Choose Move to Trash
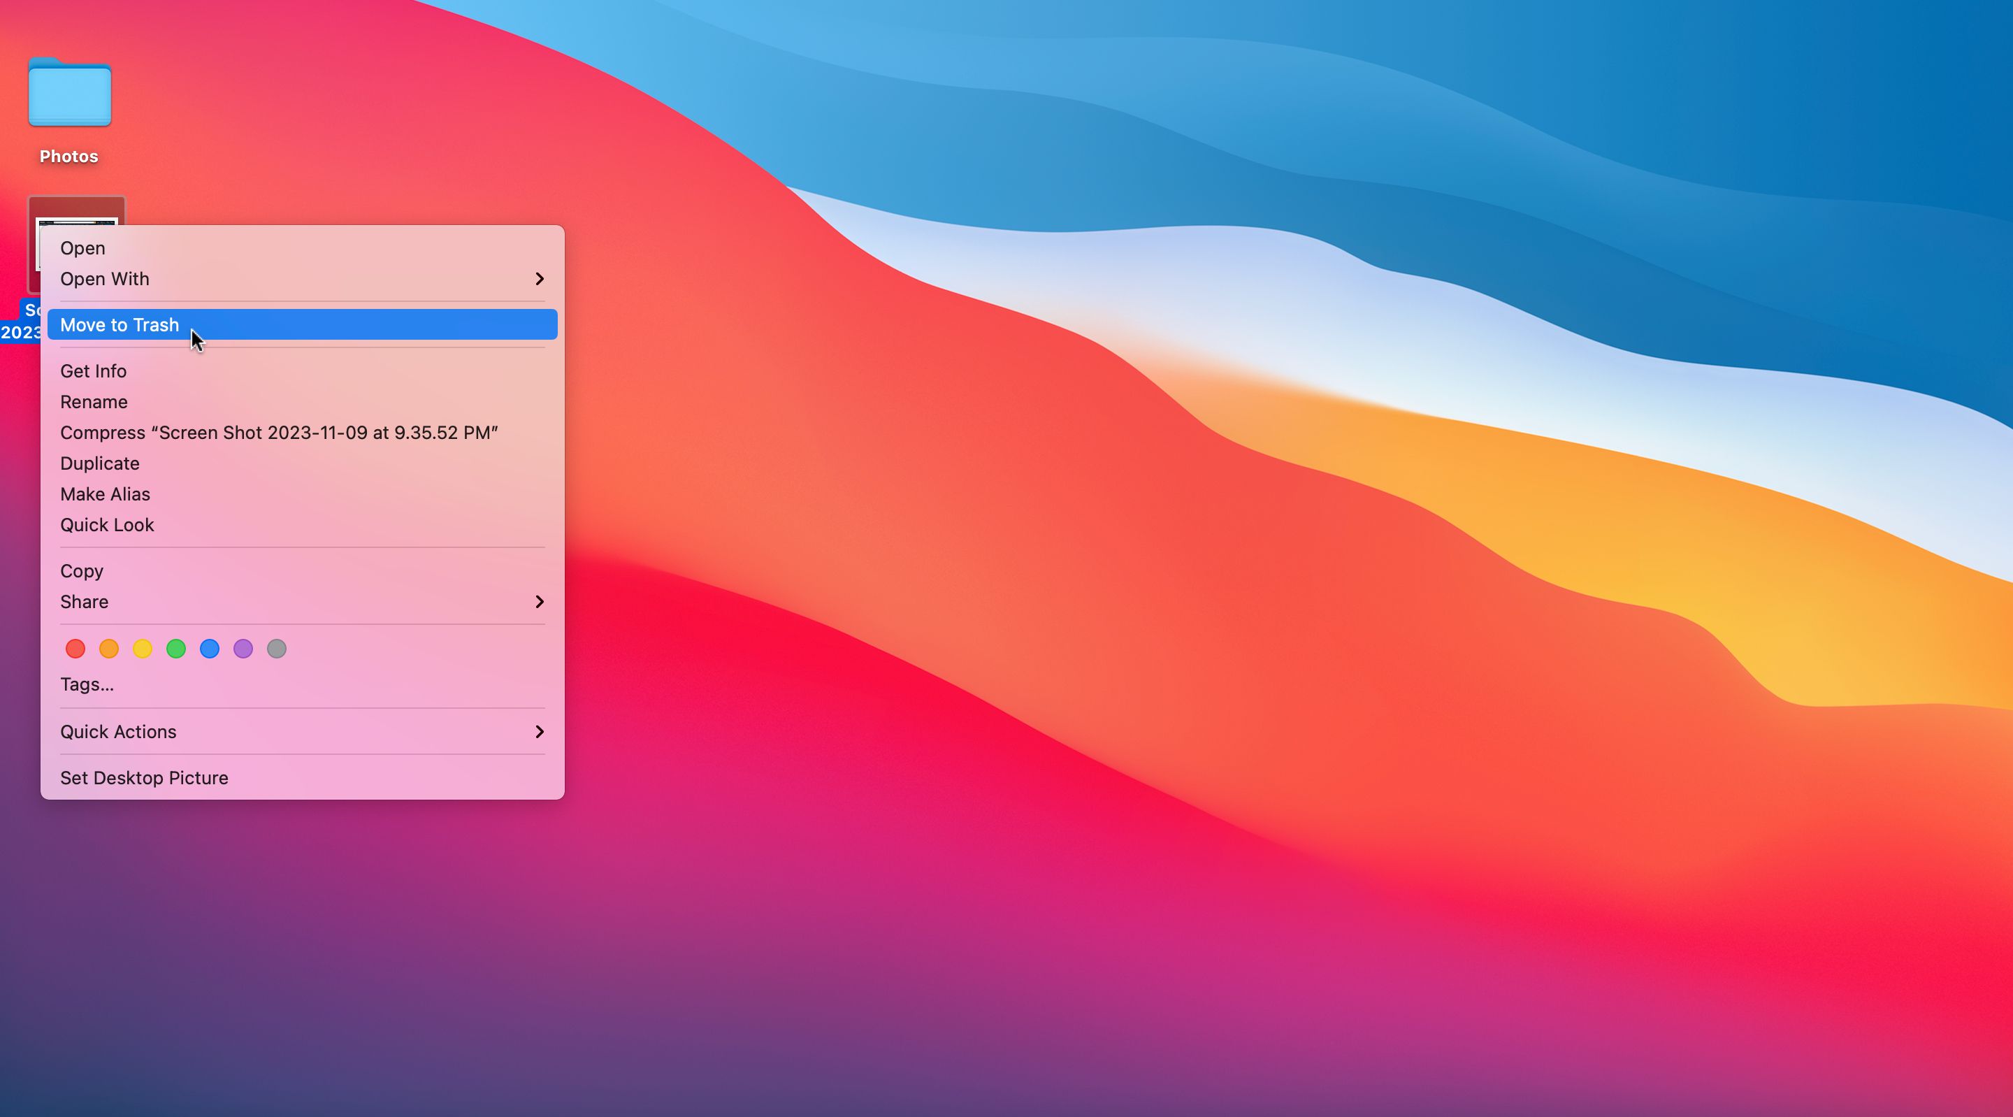 coord(120,325)
